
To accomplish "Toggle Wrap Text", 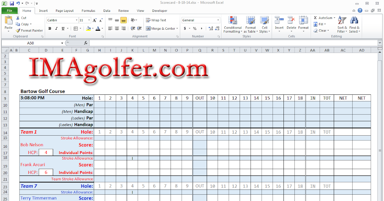I will pos(156,20).
